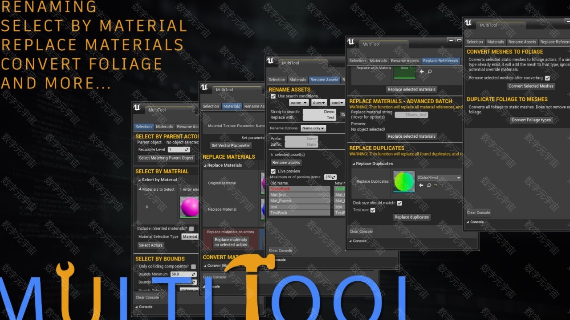Click the Rename assets button

coord(286,163)
